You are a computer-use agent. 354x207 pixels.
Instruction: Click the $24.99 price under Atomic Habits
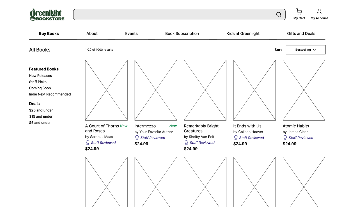[x=289, y=144]
